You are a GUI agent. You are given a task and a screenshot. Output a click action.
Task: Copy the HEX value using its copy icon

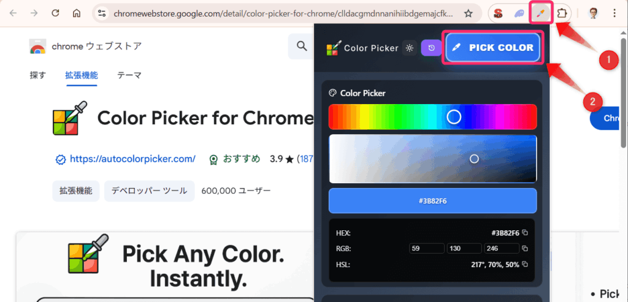(525, 233)
